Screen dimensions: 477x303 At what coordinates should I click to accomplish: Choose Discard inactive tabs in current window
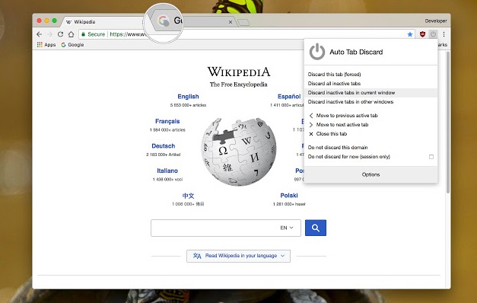pos(370,93)
